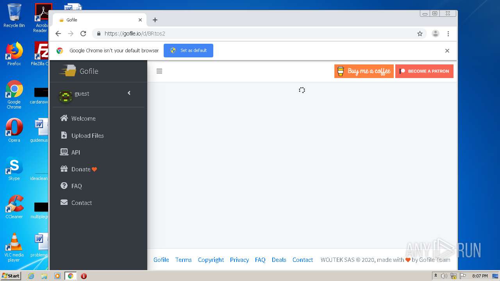Open Internet Explorer from taskbar
This screenshot has height=281, width=500.
pos(31,276)
